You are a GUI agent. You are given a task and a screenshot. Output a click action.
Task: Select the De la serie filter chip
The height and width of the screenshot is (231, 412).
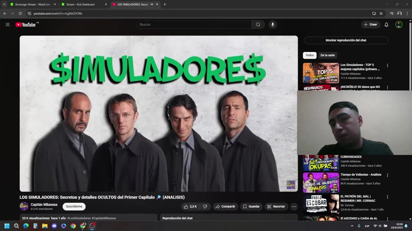(328, 56)
